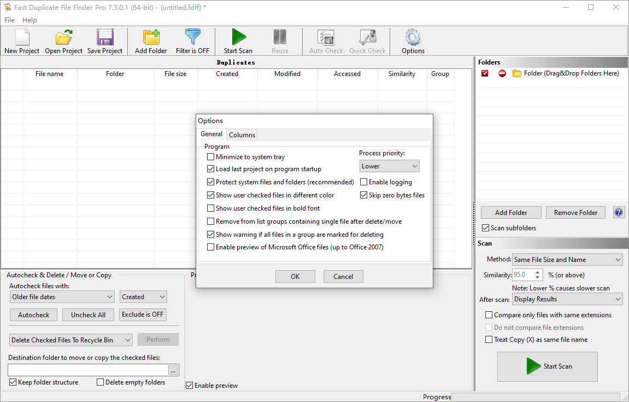
Task: Click the Similarity percentage input field
Action: click(523, 275)
